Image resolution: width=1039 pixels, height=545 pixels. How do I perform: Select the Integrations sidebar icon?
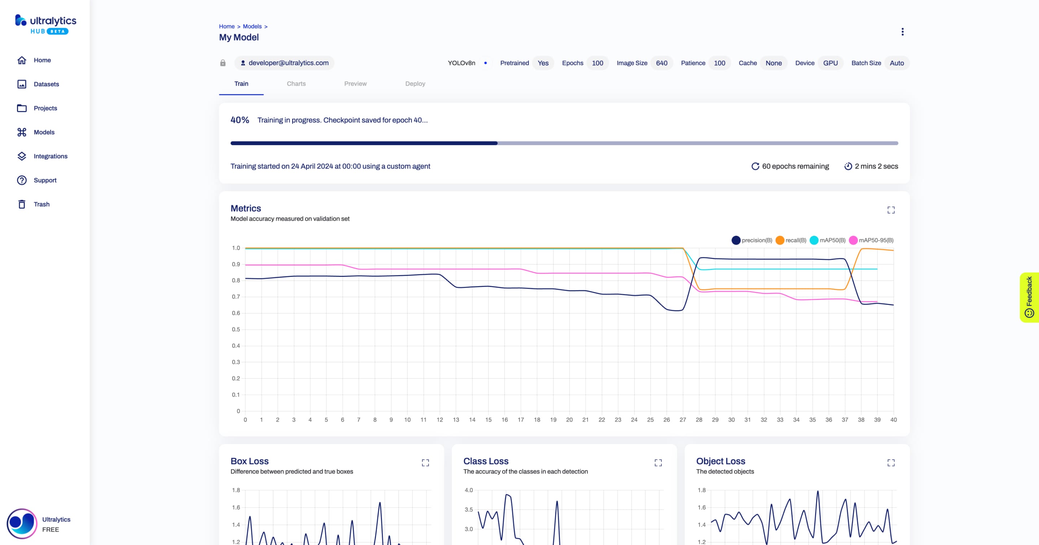pyautogui.click(x=21, y=156)
